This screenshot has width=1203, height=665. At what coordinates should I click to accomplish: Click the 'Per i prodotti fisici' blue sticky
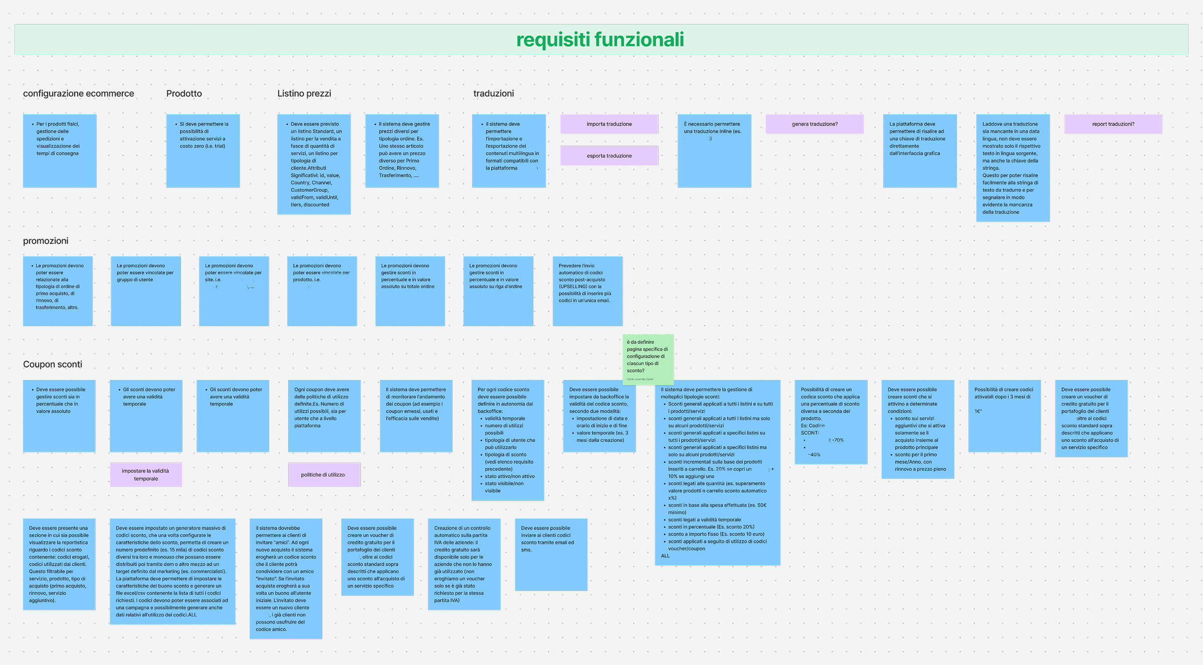pyautogui.click(x=60, y=151)
